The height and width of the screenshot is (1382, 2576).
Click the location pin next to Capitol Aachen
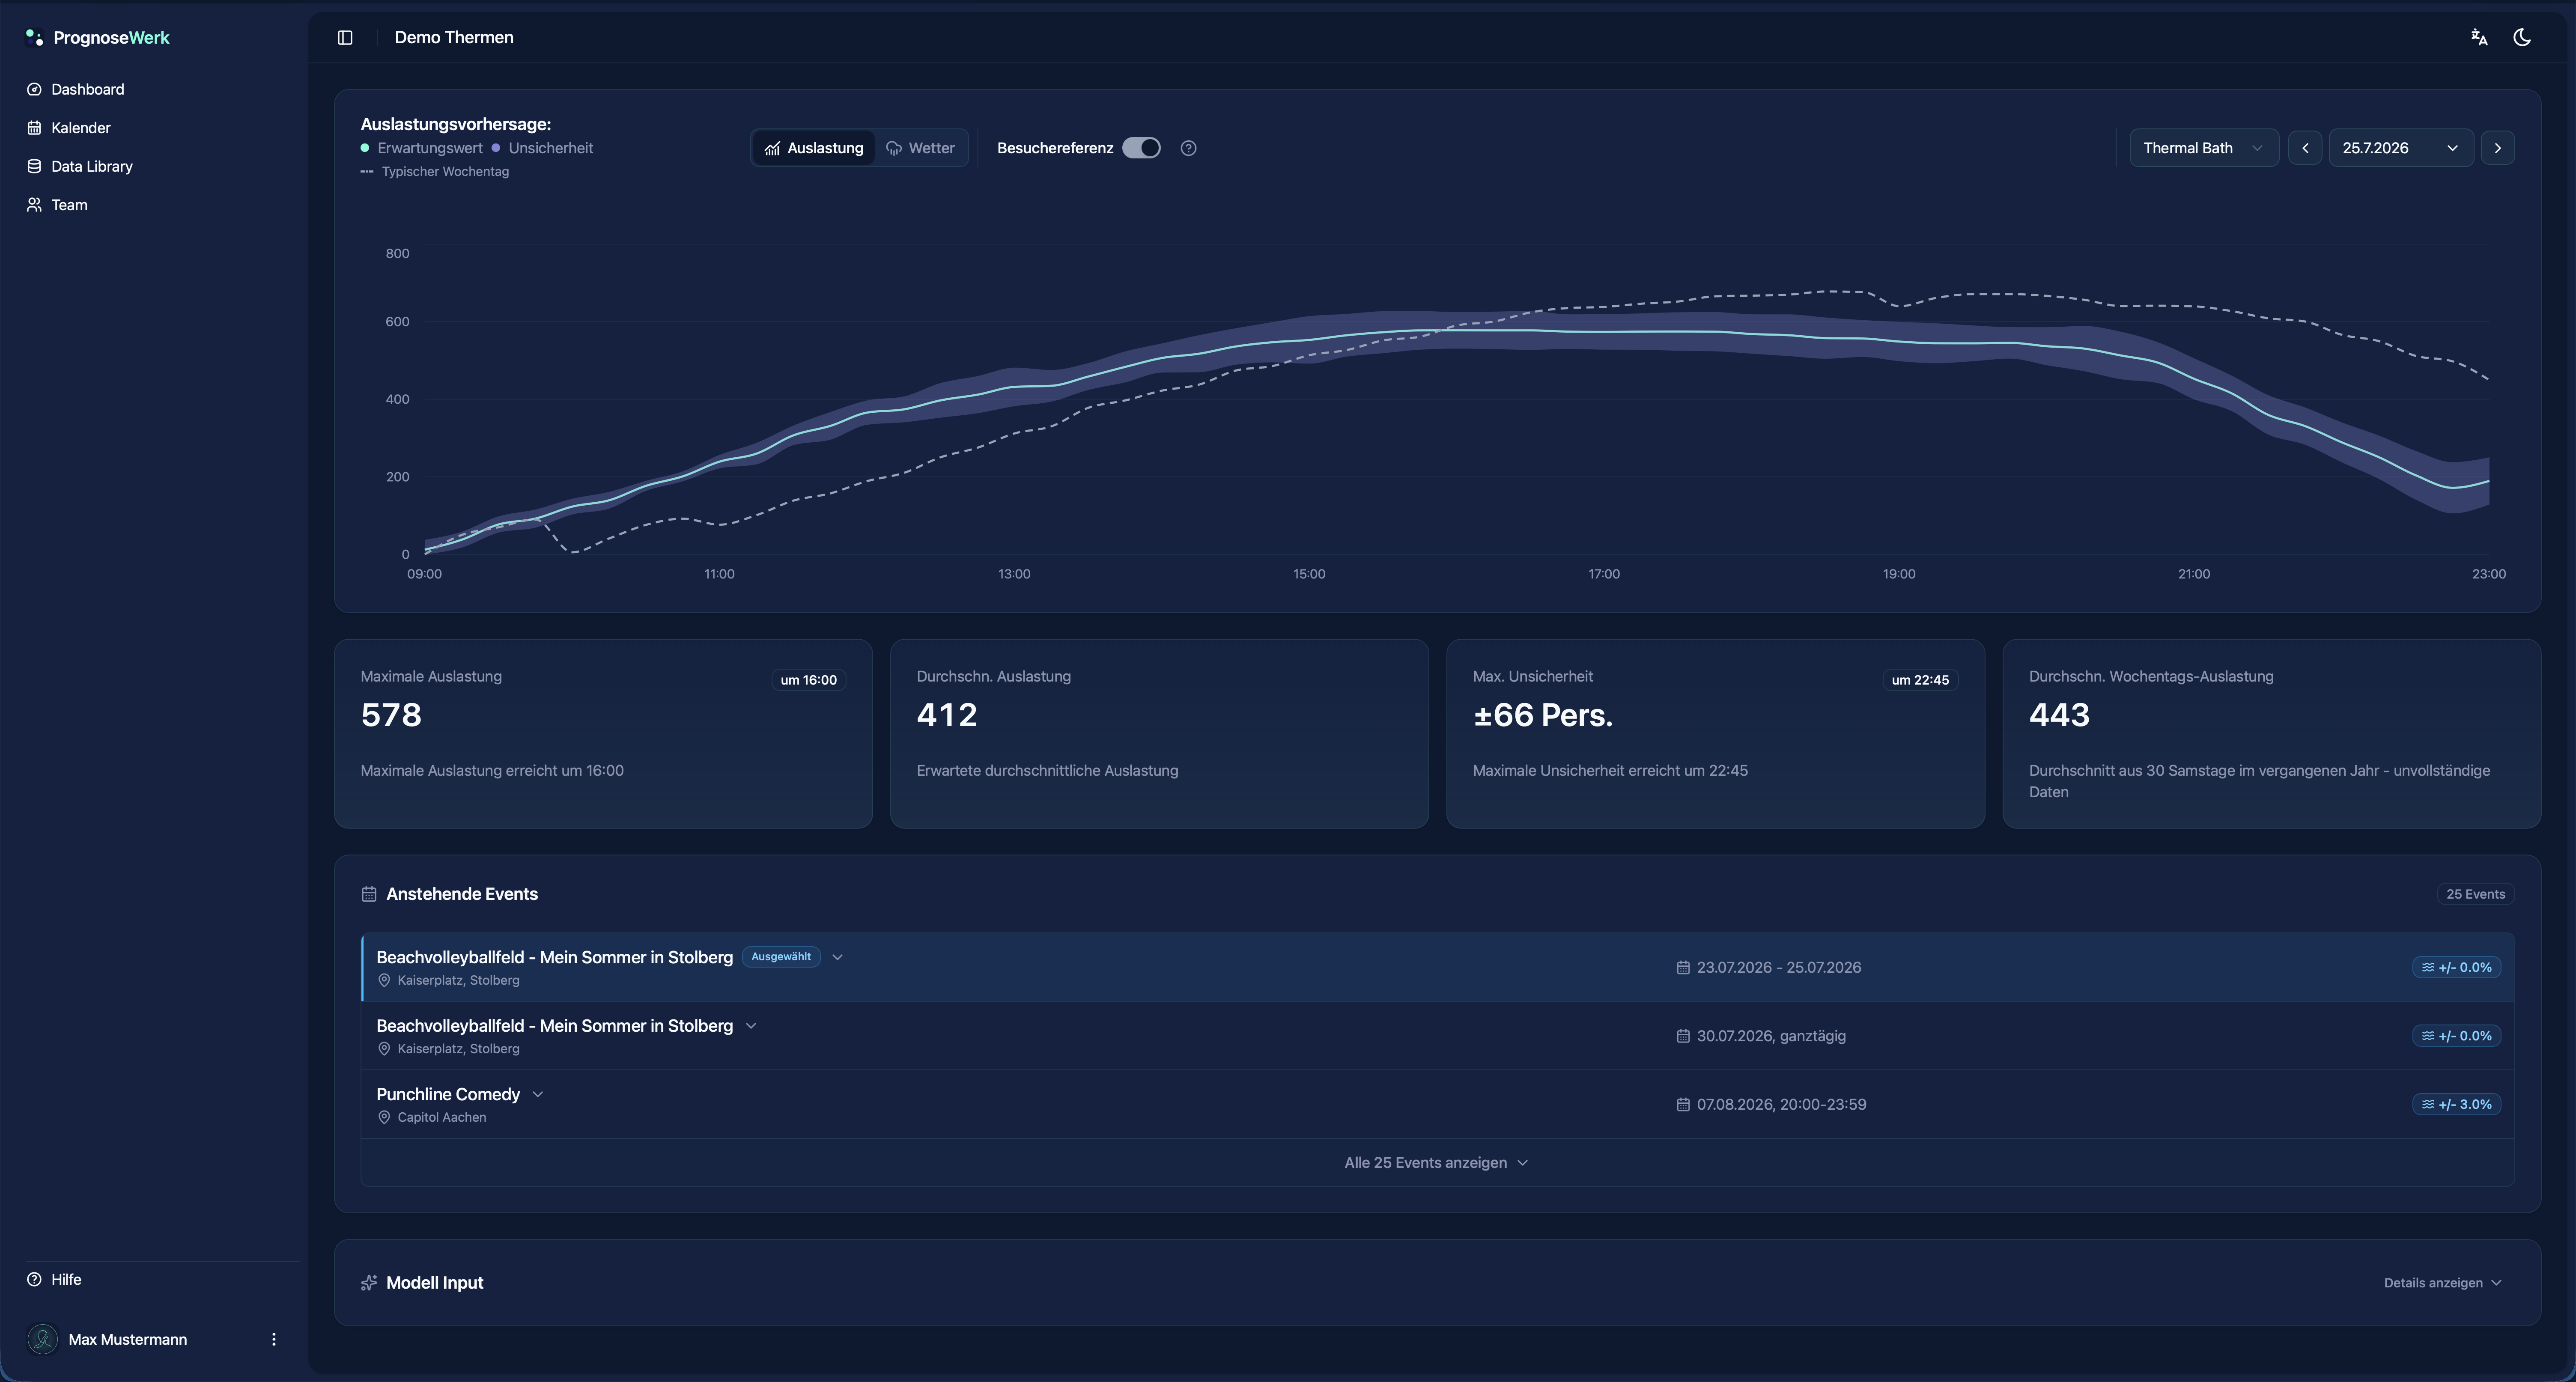[384, 1117]
